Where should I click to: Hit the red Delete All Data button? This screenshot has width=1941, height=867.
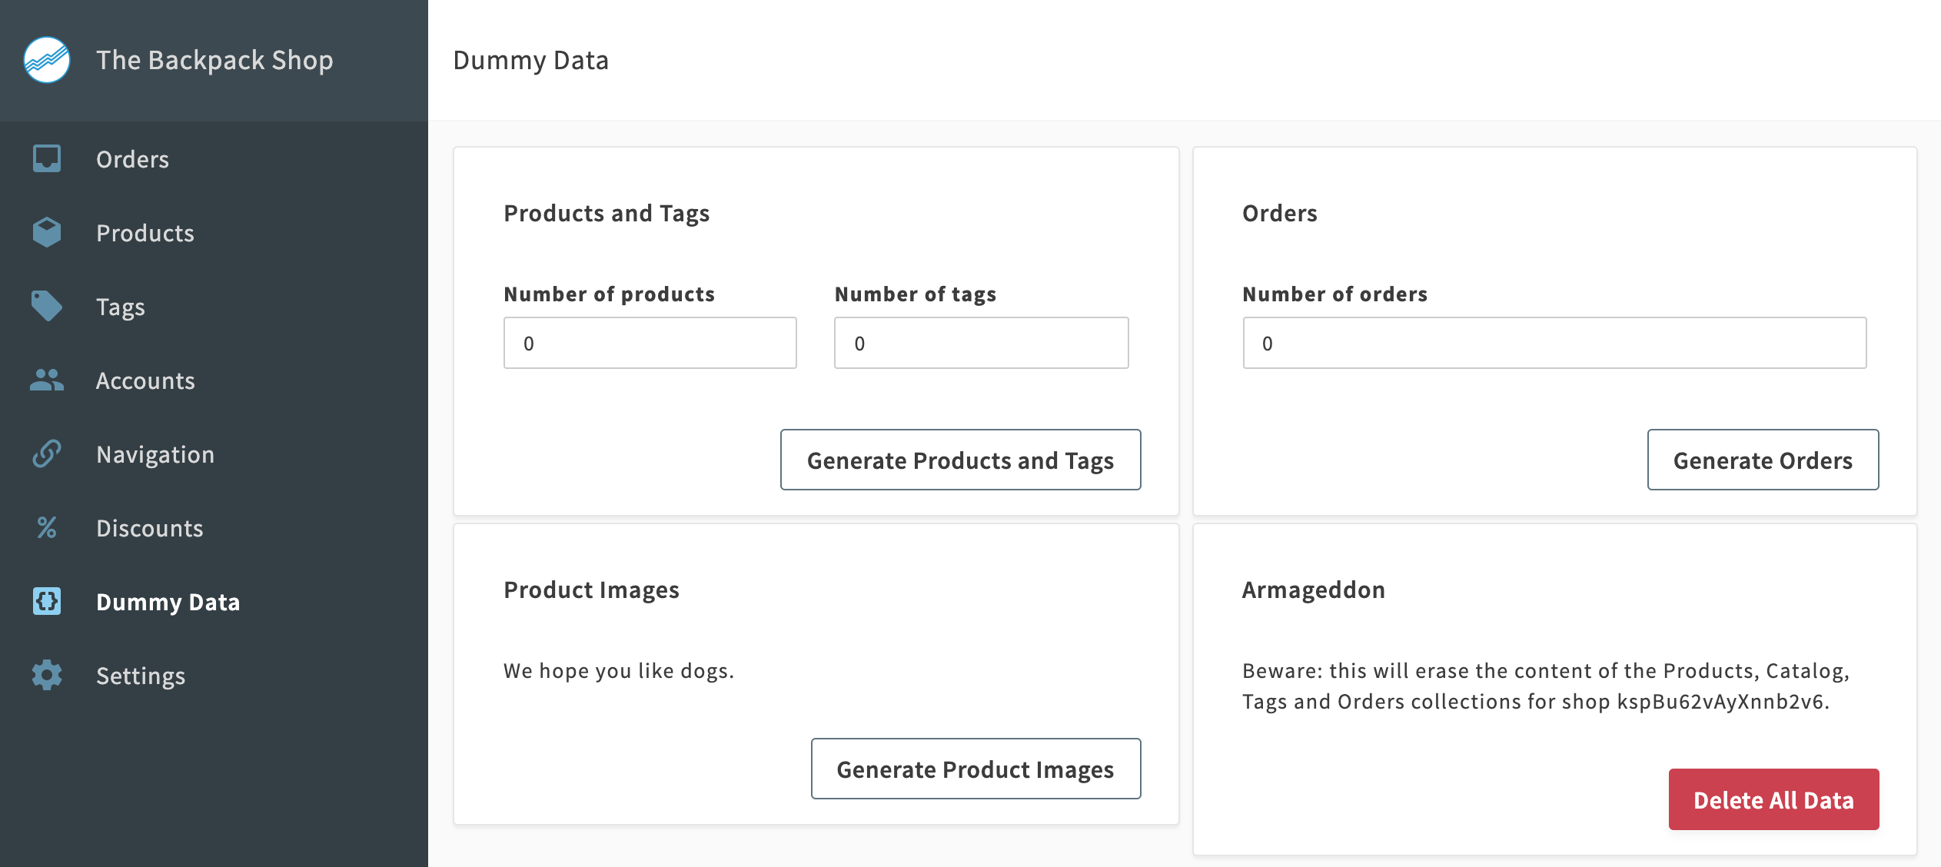1773,799
